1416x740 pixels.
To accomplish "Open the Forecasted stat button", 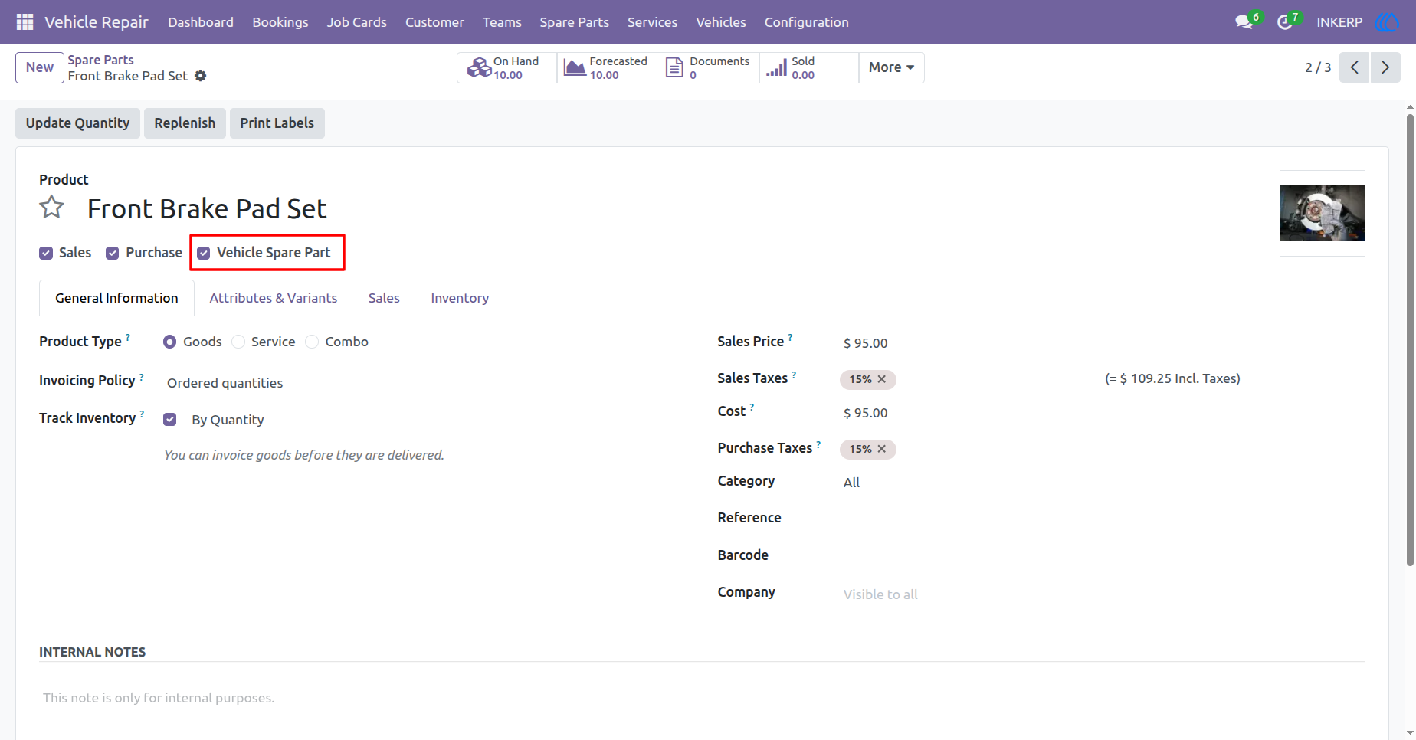I will (607, 67).
